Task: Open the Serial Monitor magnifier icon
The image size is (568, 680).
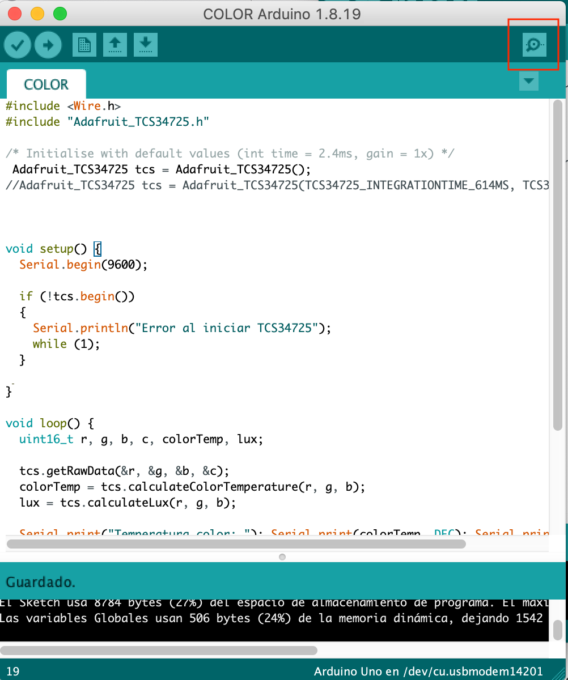Action: click(x=534, y=45)
